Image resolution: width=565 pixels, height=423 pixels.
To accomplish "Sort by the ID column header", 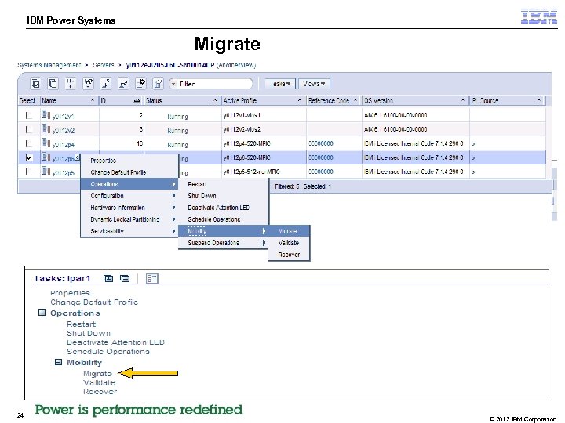I will (x=121, y=100).
